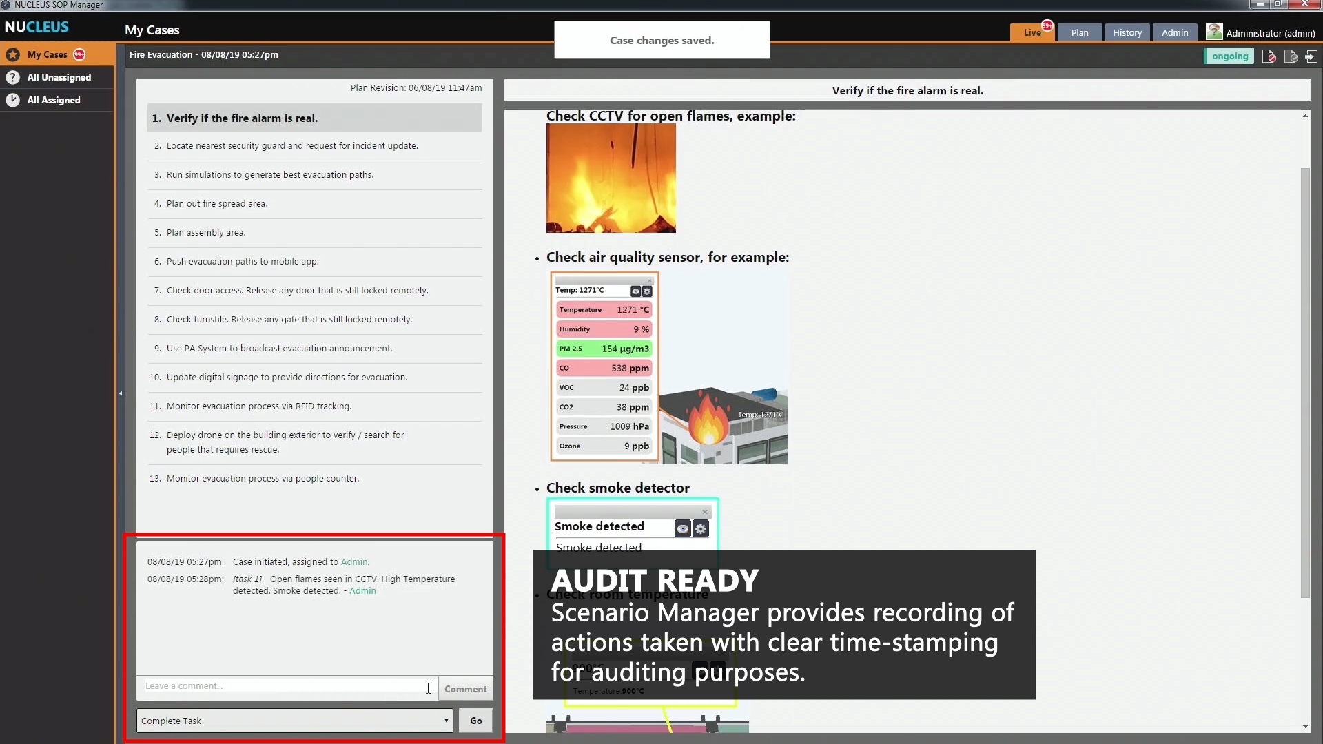Click the Go button
This screenshot has width=1323, height=744.
coord(476,721)
